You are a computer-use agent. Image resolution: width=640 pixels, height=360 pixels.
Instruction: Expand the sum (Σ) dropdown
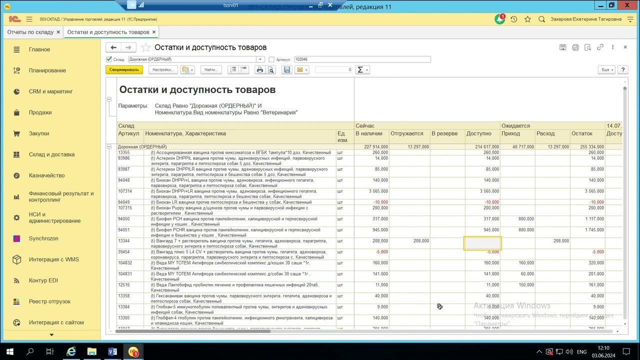(362, 70)
